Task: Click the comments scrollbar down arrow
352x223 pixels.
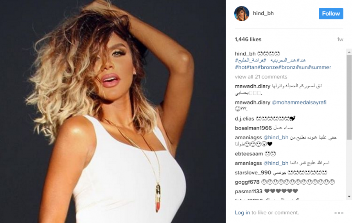Action: click(x=349, y=196)
